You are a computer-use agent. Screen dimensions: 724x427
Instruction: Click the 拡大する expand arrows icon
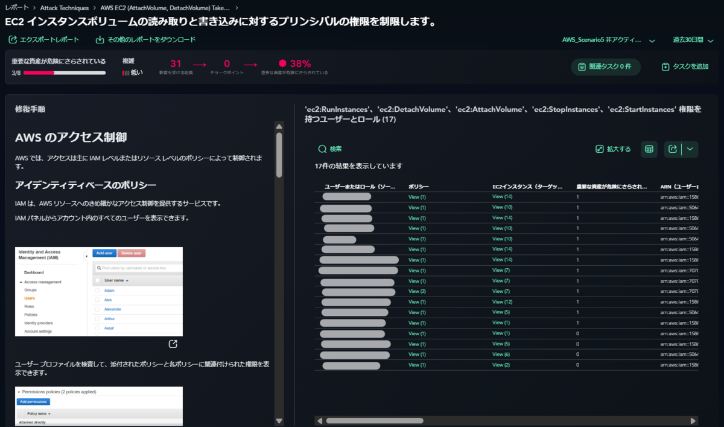[599, 149]
